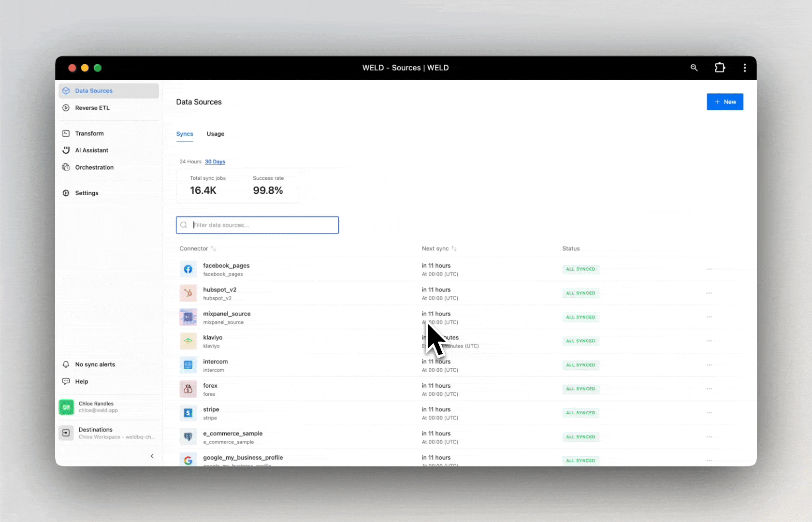This screenshot has width=812, height=522.
Task: Collapse the left sidebar with chevron
Action: point(152,456)
